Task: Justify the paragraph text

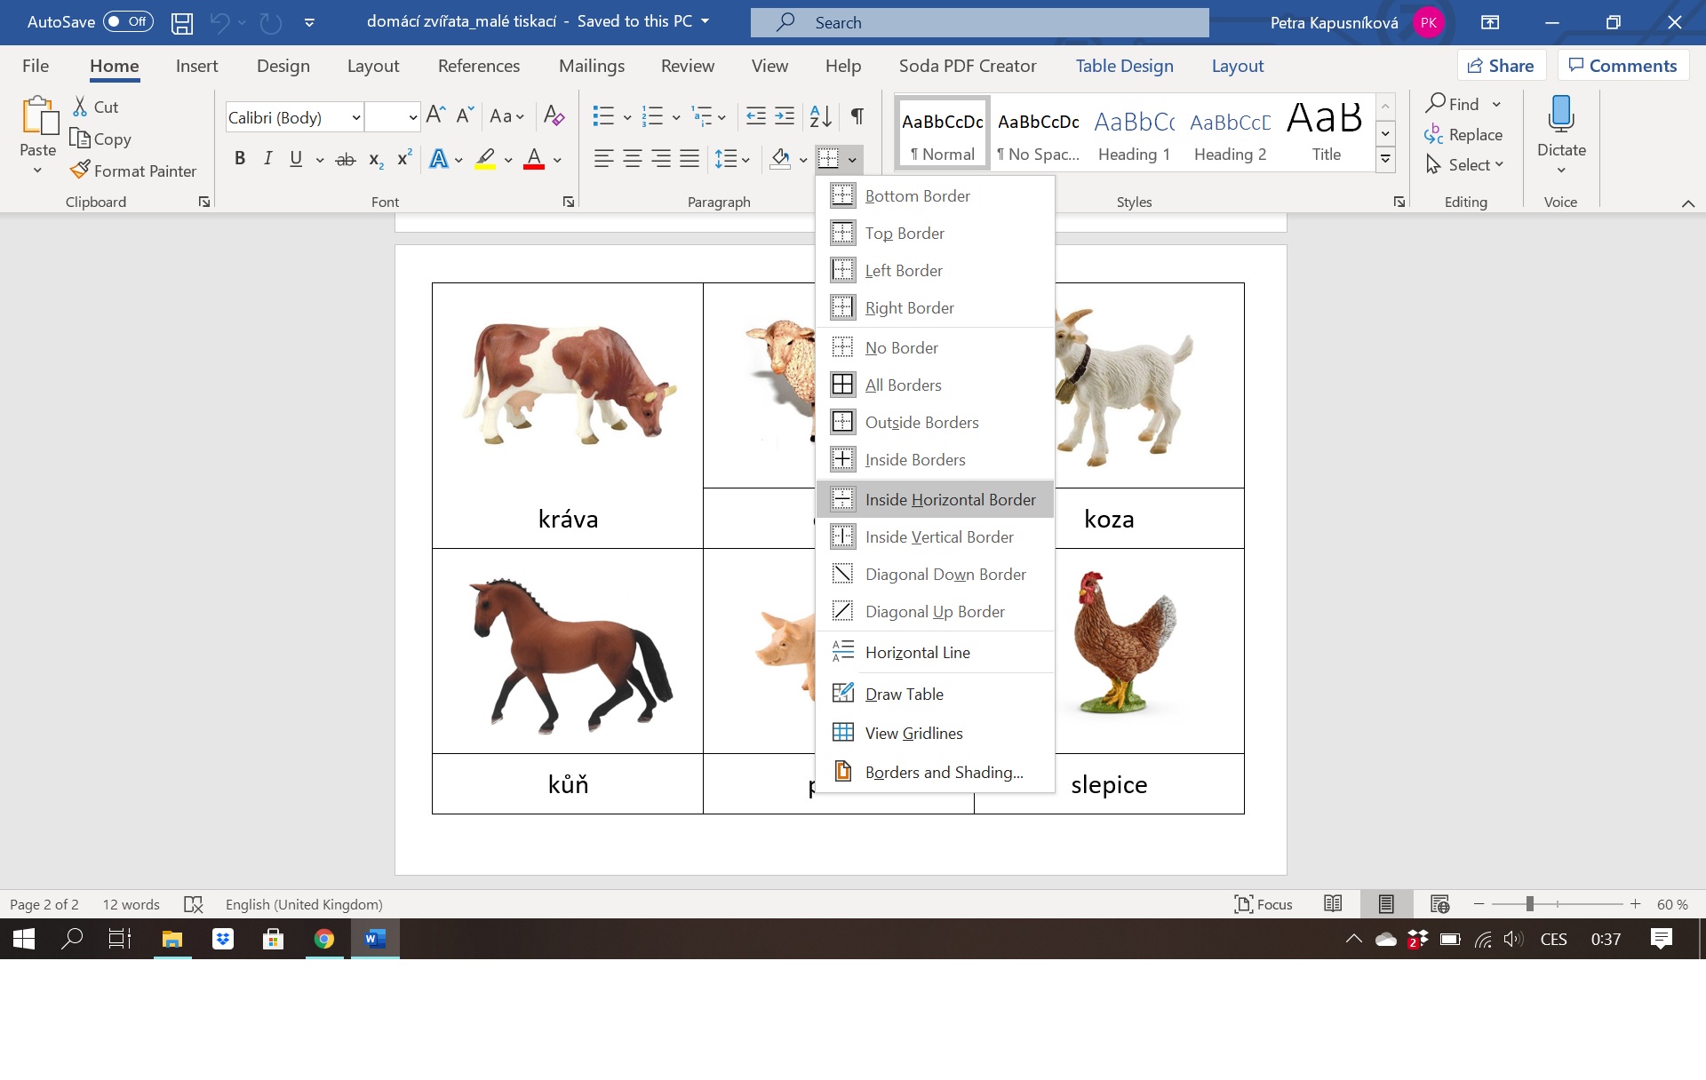Action: tap(689, 159)
